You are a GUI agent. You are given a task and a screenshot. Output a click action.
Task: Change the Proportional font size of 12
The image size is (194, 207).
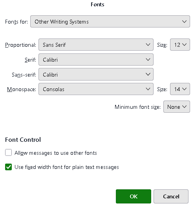180,45
